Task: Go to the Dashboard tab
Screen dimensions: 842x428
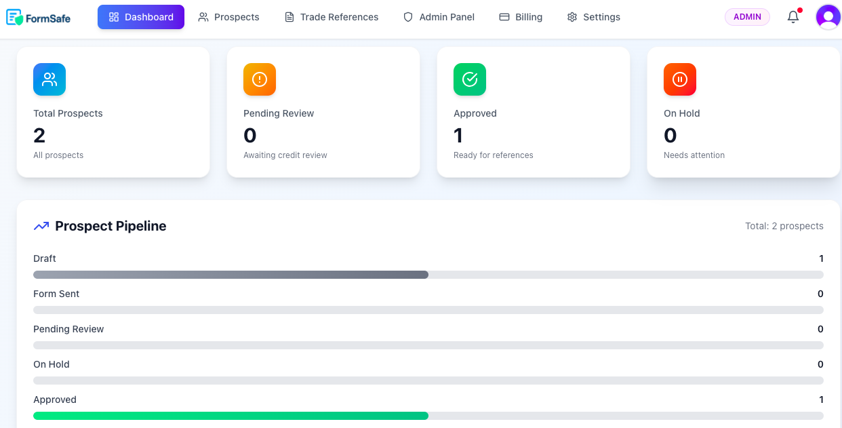Action: (x=141, y=17)
